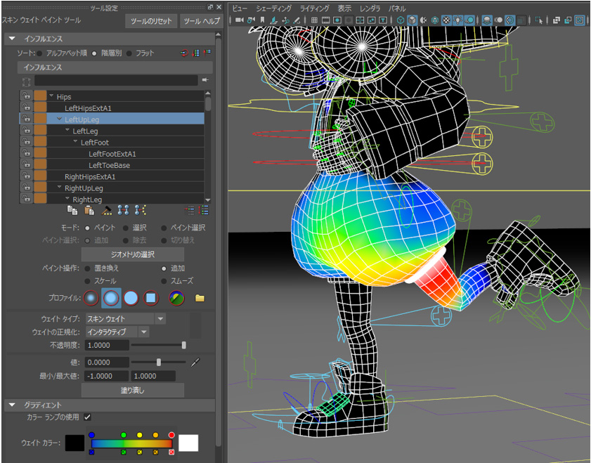591x463 pixels.
Task: Click the 不透明度 slider handle
Action: 184,345
